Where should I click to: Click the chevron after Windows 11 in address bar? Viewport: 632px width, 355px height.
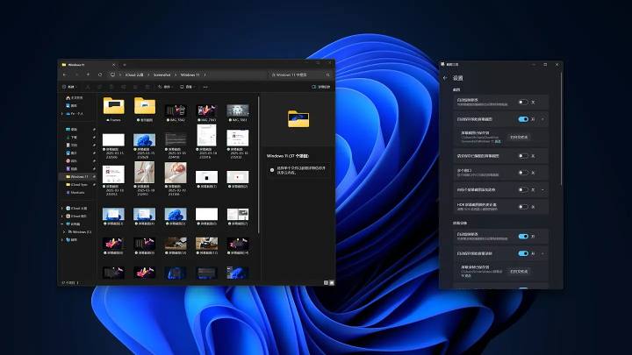pos(205,75)
